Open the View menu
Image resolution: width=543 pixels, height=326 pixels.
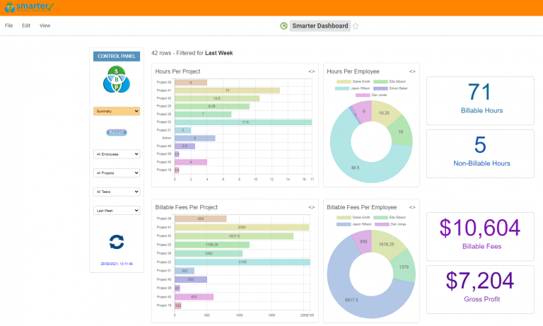45,25
